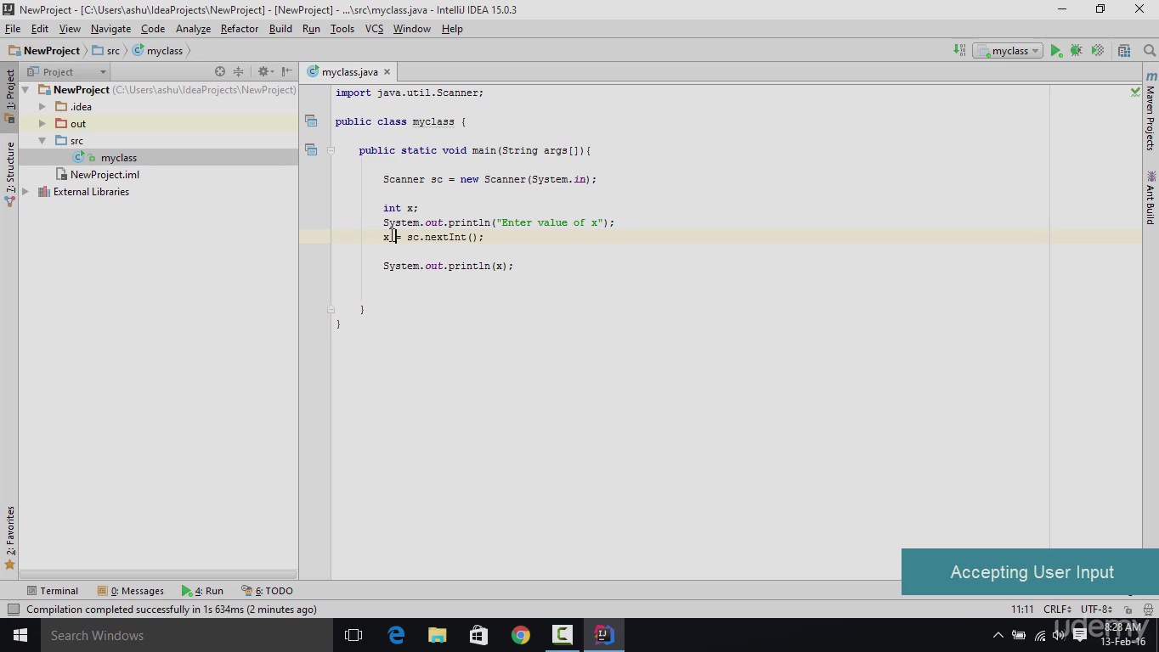Open the 4: Run tool window

[x=202, y=591]
